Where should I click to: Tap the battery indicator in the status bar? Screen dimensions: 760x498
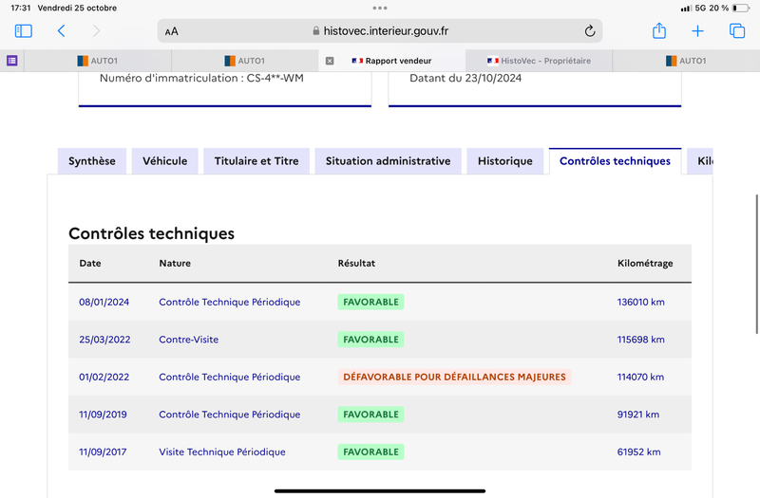pyautogui.click(x=741, y=8)
